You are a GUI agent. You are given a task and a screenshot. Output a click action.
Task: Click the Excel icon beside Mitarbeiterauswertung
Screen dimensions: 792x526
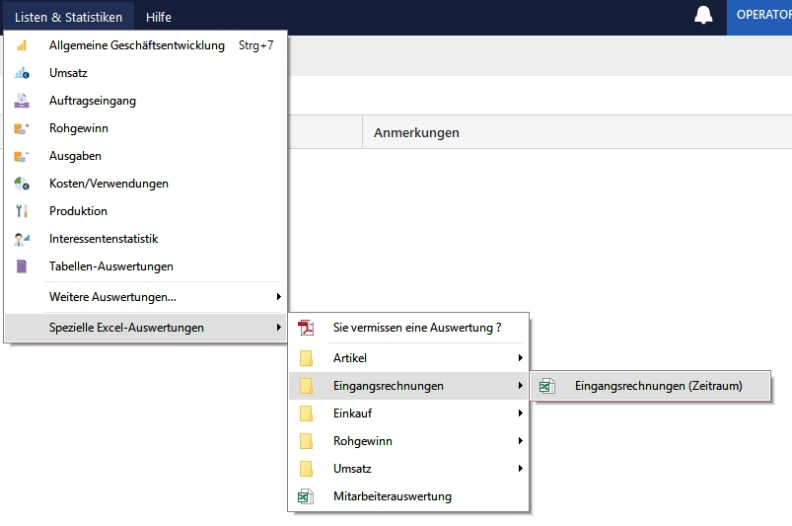click(306, 496)
